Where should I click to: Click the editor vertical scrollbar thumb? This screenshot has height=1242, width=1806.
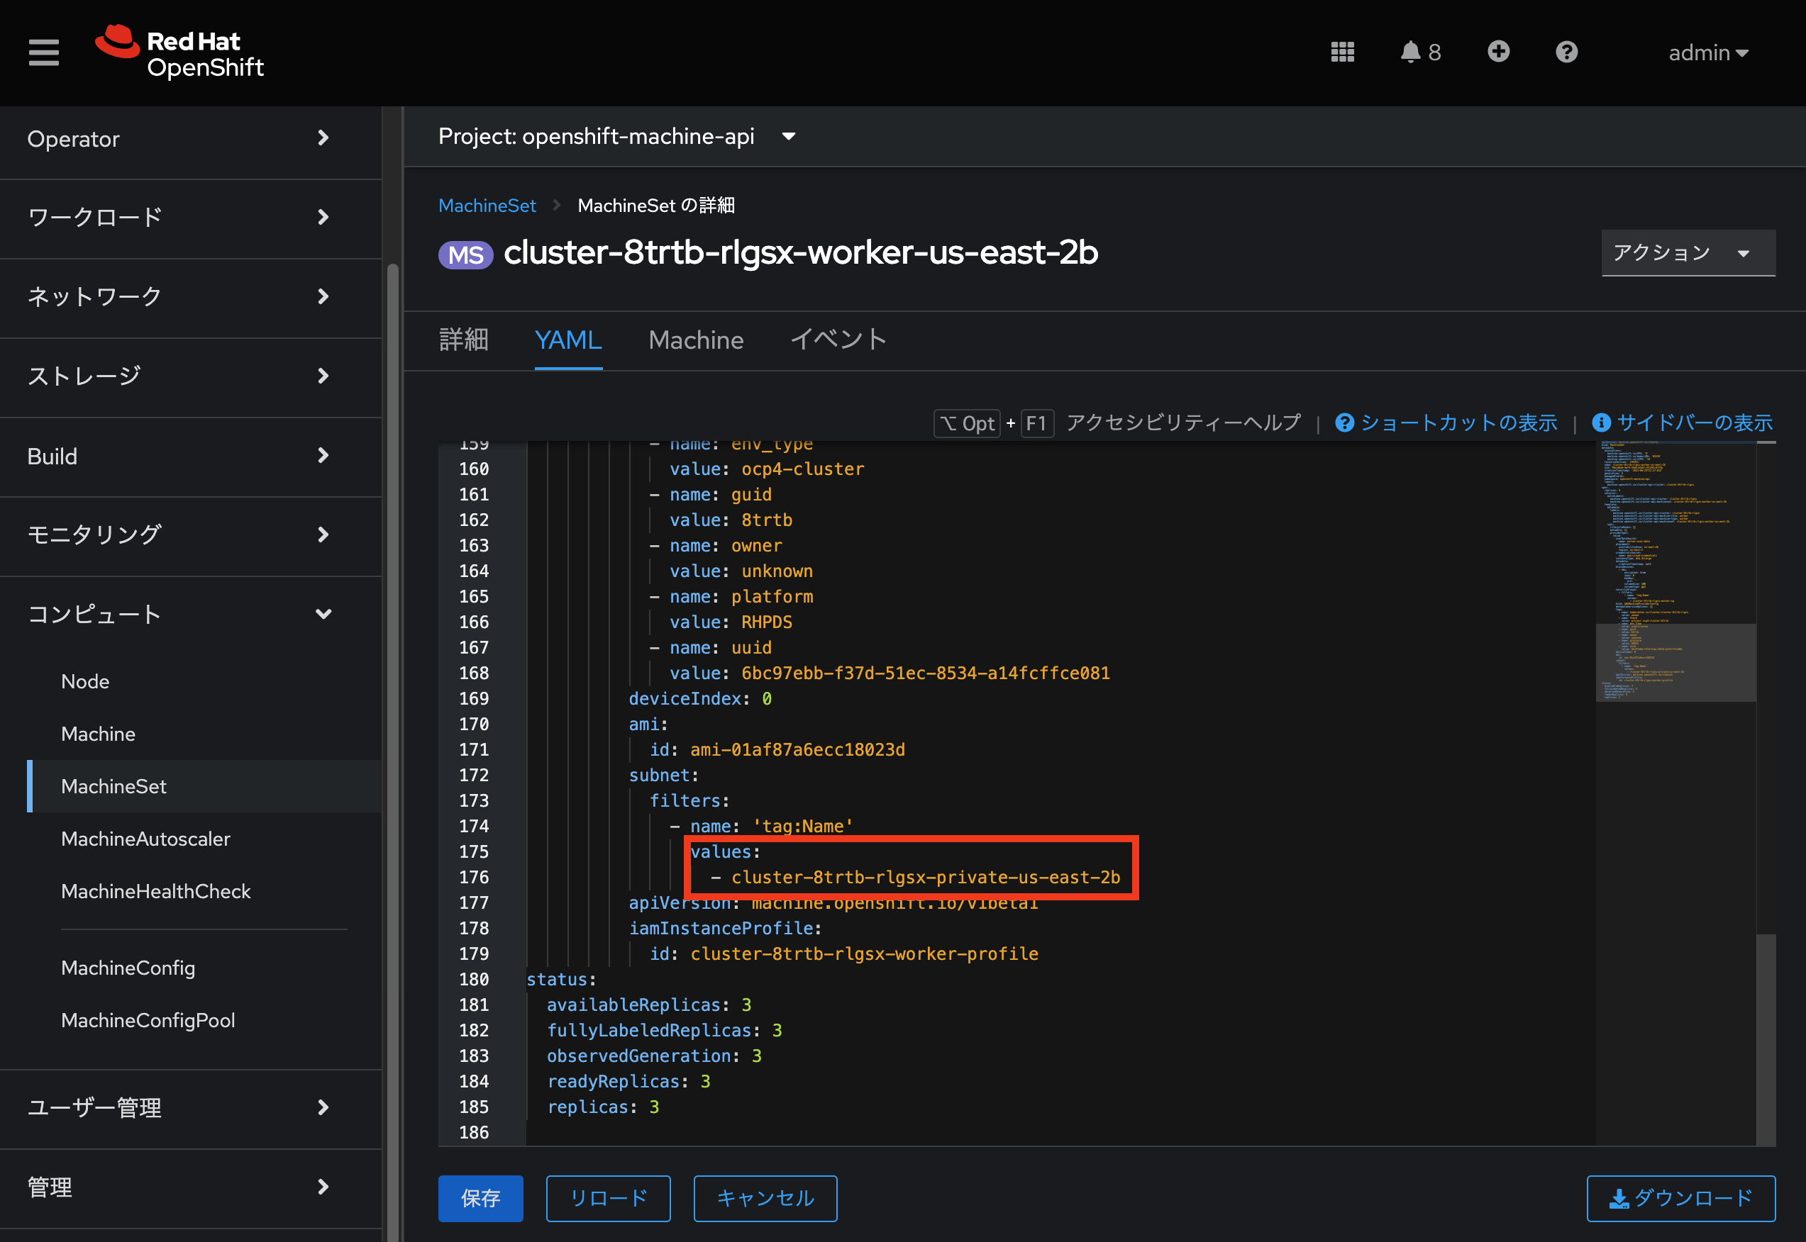tap(1766, 1039)
